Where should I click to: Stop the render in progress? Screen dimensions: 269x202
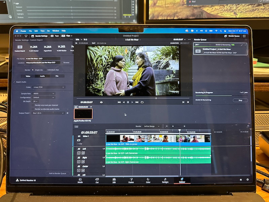240,100
